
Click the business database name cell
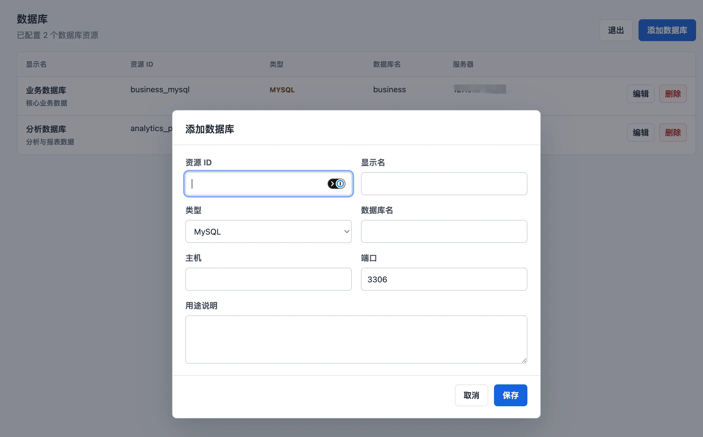pos(389,90)
